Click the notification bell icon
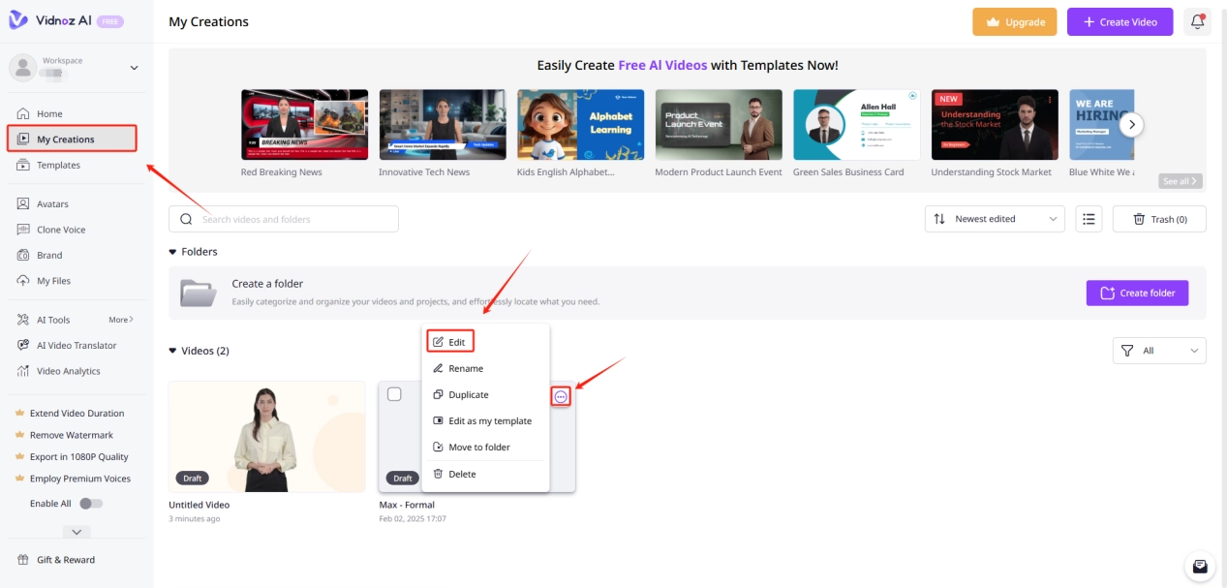The width and height of the screenshot is (1227, 588). click(x=1198, y=21)
